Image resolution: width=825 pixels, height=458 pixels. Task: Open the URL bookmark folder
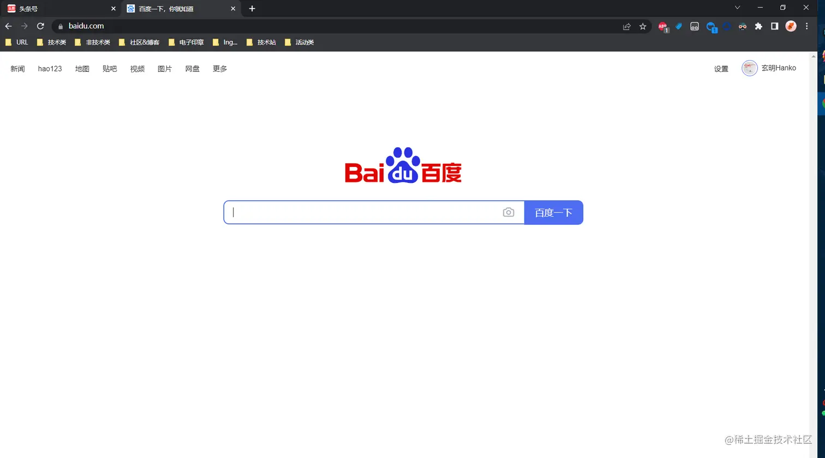pyautogui.click(x=16, y=42)
